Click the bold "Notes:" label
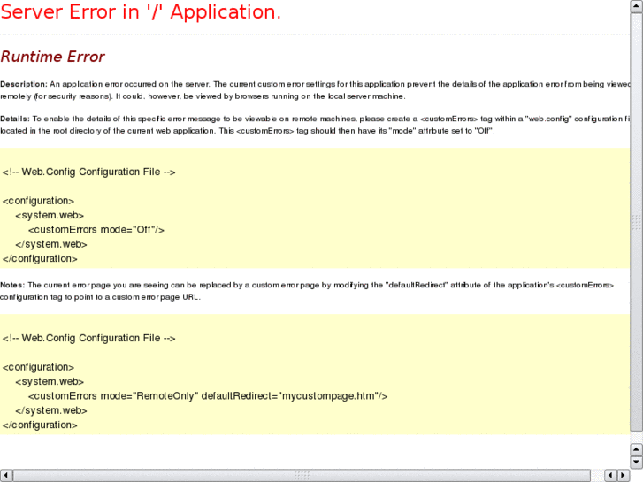643x482 pixels. point(12,285)
